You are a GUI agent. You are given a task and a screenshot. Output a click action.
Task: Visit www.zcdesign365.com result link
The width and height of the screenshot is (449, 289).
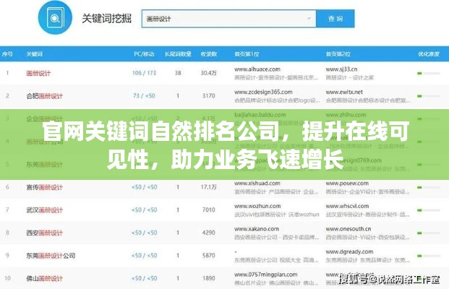263,92
